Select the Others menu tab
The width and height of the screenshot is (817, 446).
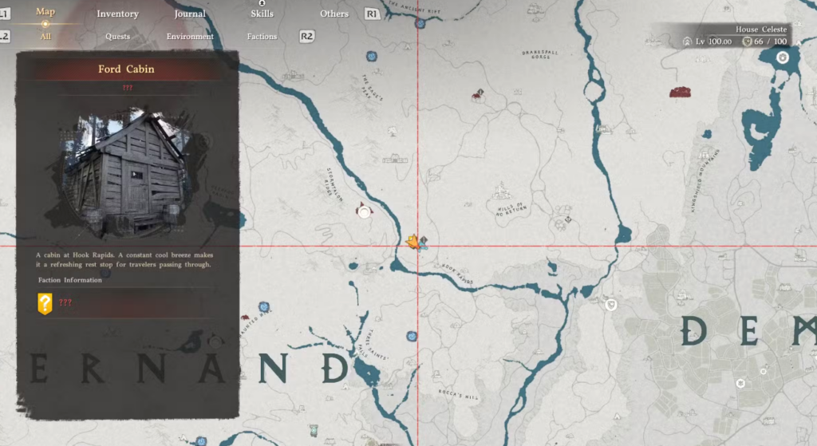[334, 14]
